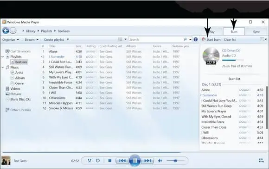The image size is (269, 169).
Task: Switch to Now Playing view icon
Action: click(x=261, y=161)
